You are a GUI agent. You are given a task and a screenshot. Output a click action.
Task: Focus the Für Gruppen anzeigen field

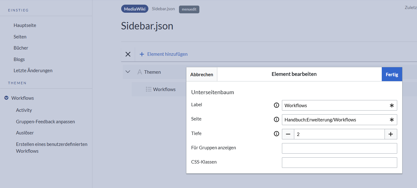pos(339,148)
